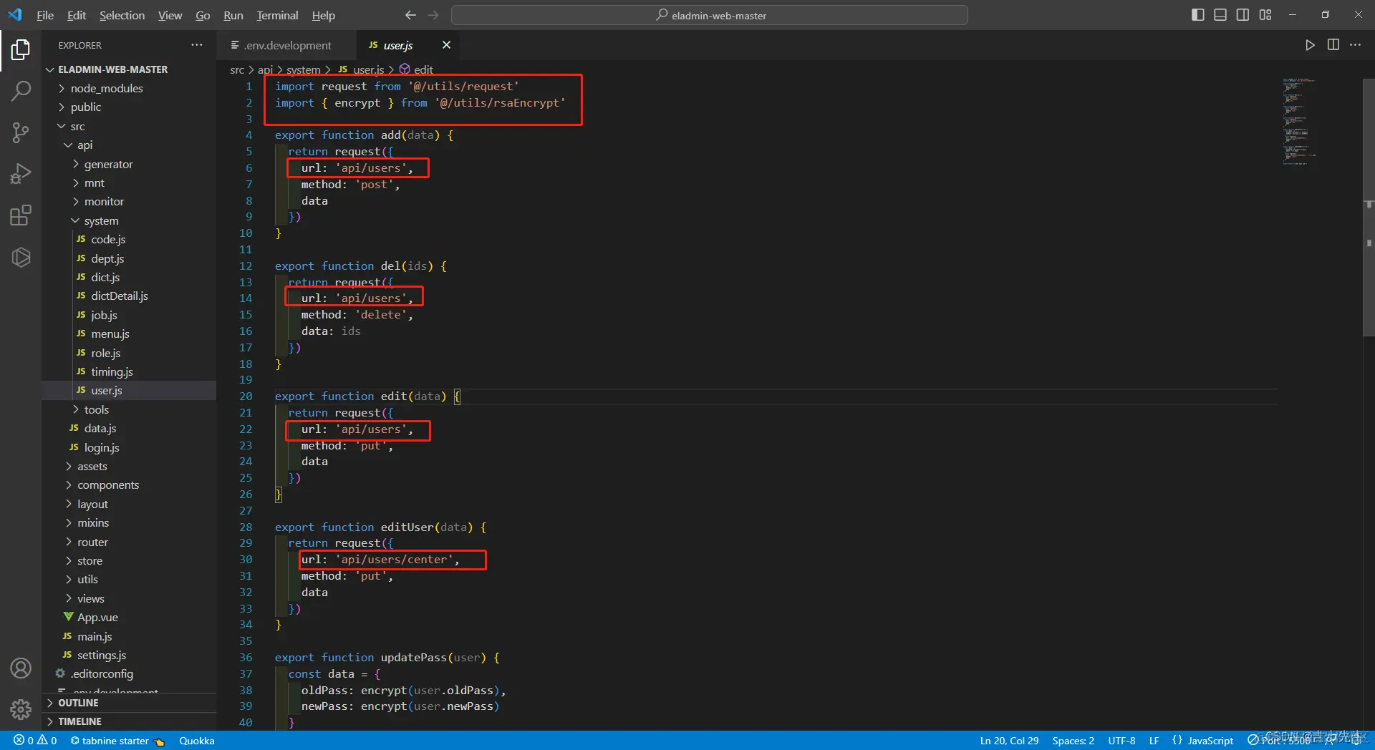Toggle the primary side bar layout icon
This screenshot has height=750, width=1375.
tap(1197, 15)
